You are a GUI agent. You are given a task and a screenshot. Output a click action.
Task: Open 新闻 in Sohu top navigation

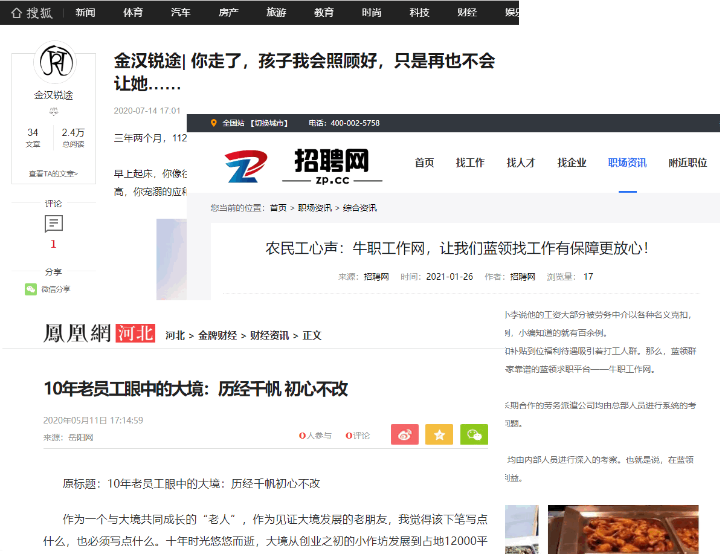85,13
